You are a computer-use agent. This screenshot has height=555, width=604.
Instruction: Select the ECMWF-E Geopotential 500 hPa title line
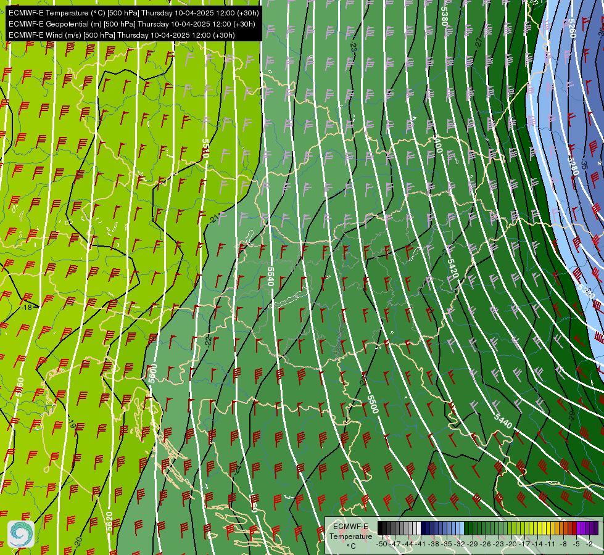132,24
